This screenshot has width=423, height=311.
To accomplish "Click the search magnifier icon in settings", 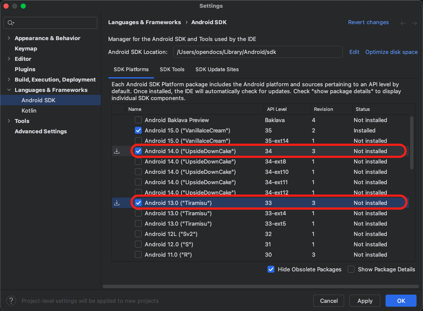I will click(10, 23).
